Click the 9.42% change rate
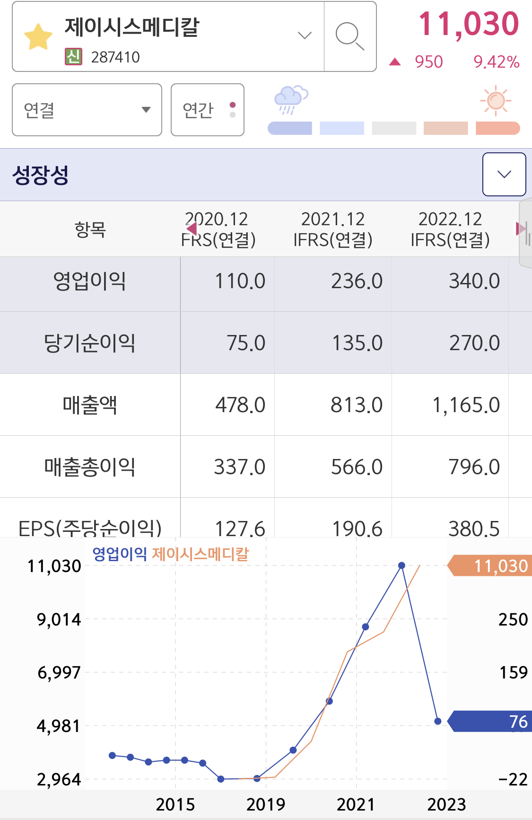 tap(497, 62)
